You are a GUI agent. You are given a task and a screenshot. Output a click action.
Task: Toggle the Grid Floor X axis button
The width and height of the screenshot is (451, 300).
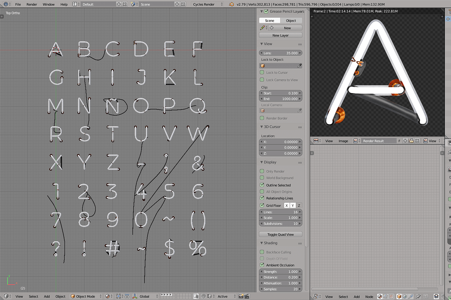(x=286, y=205)
